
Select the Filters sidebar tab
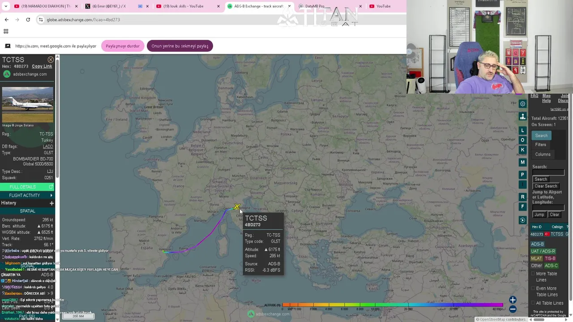pos(541,145)
